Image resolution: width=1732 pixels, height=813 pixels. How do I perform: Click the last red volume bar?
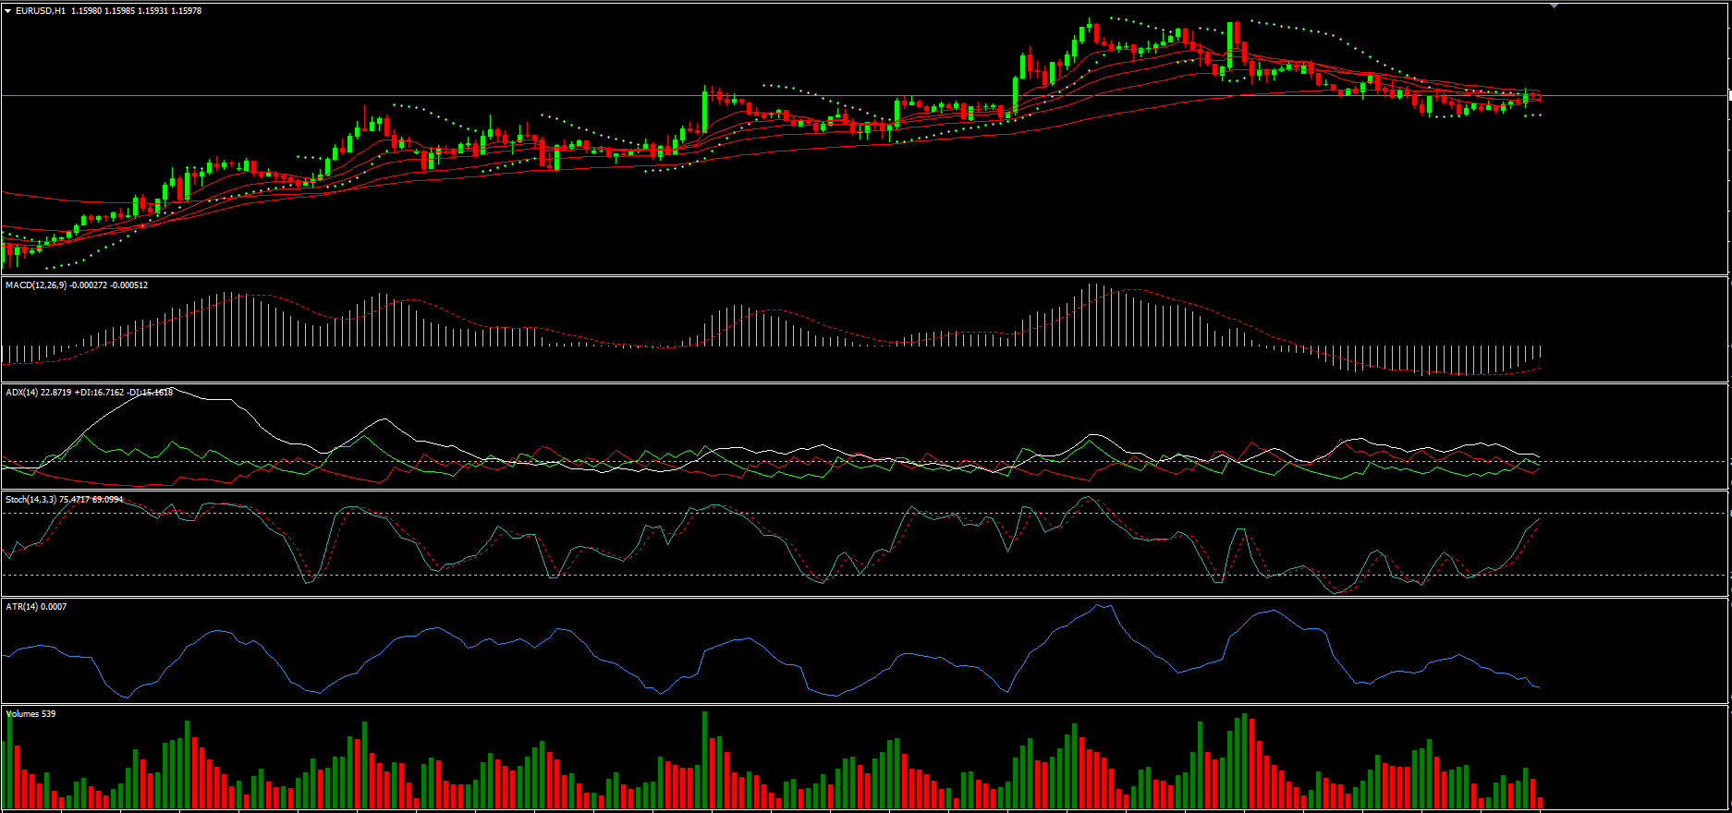(x=1540, y=803)
